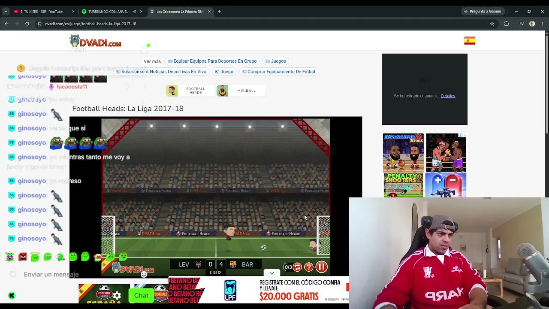Click the Levante crest on scoreboard
549x309 pixels.
pyautogui.click(x=198, y=264)
